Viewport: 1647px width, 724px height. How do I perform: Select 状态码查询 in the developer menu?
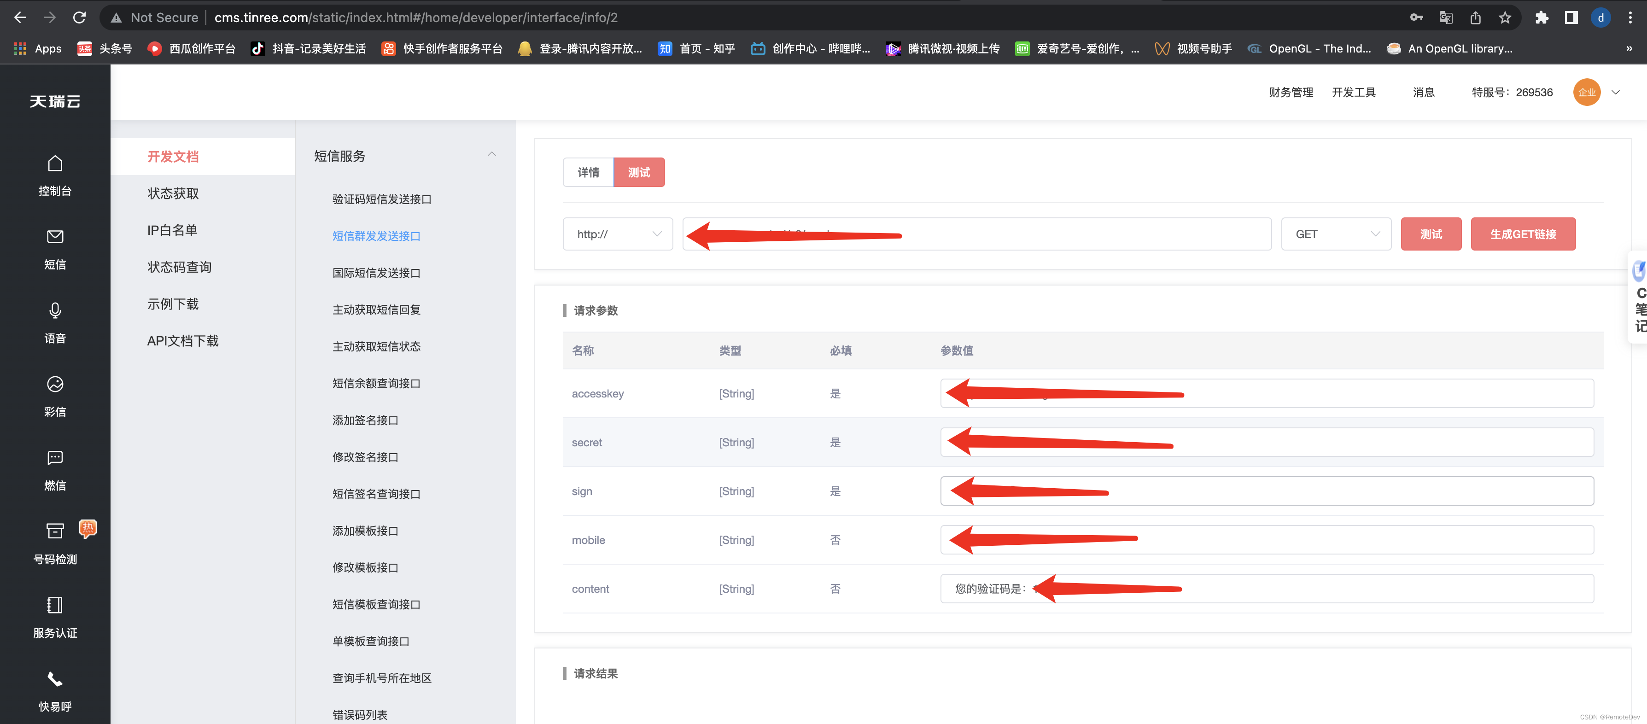180,267
